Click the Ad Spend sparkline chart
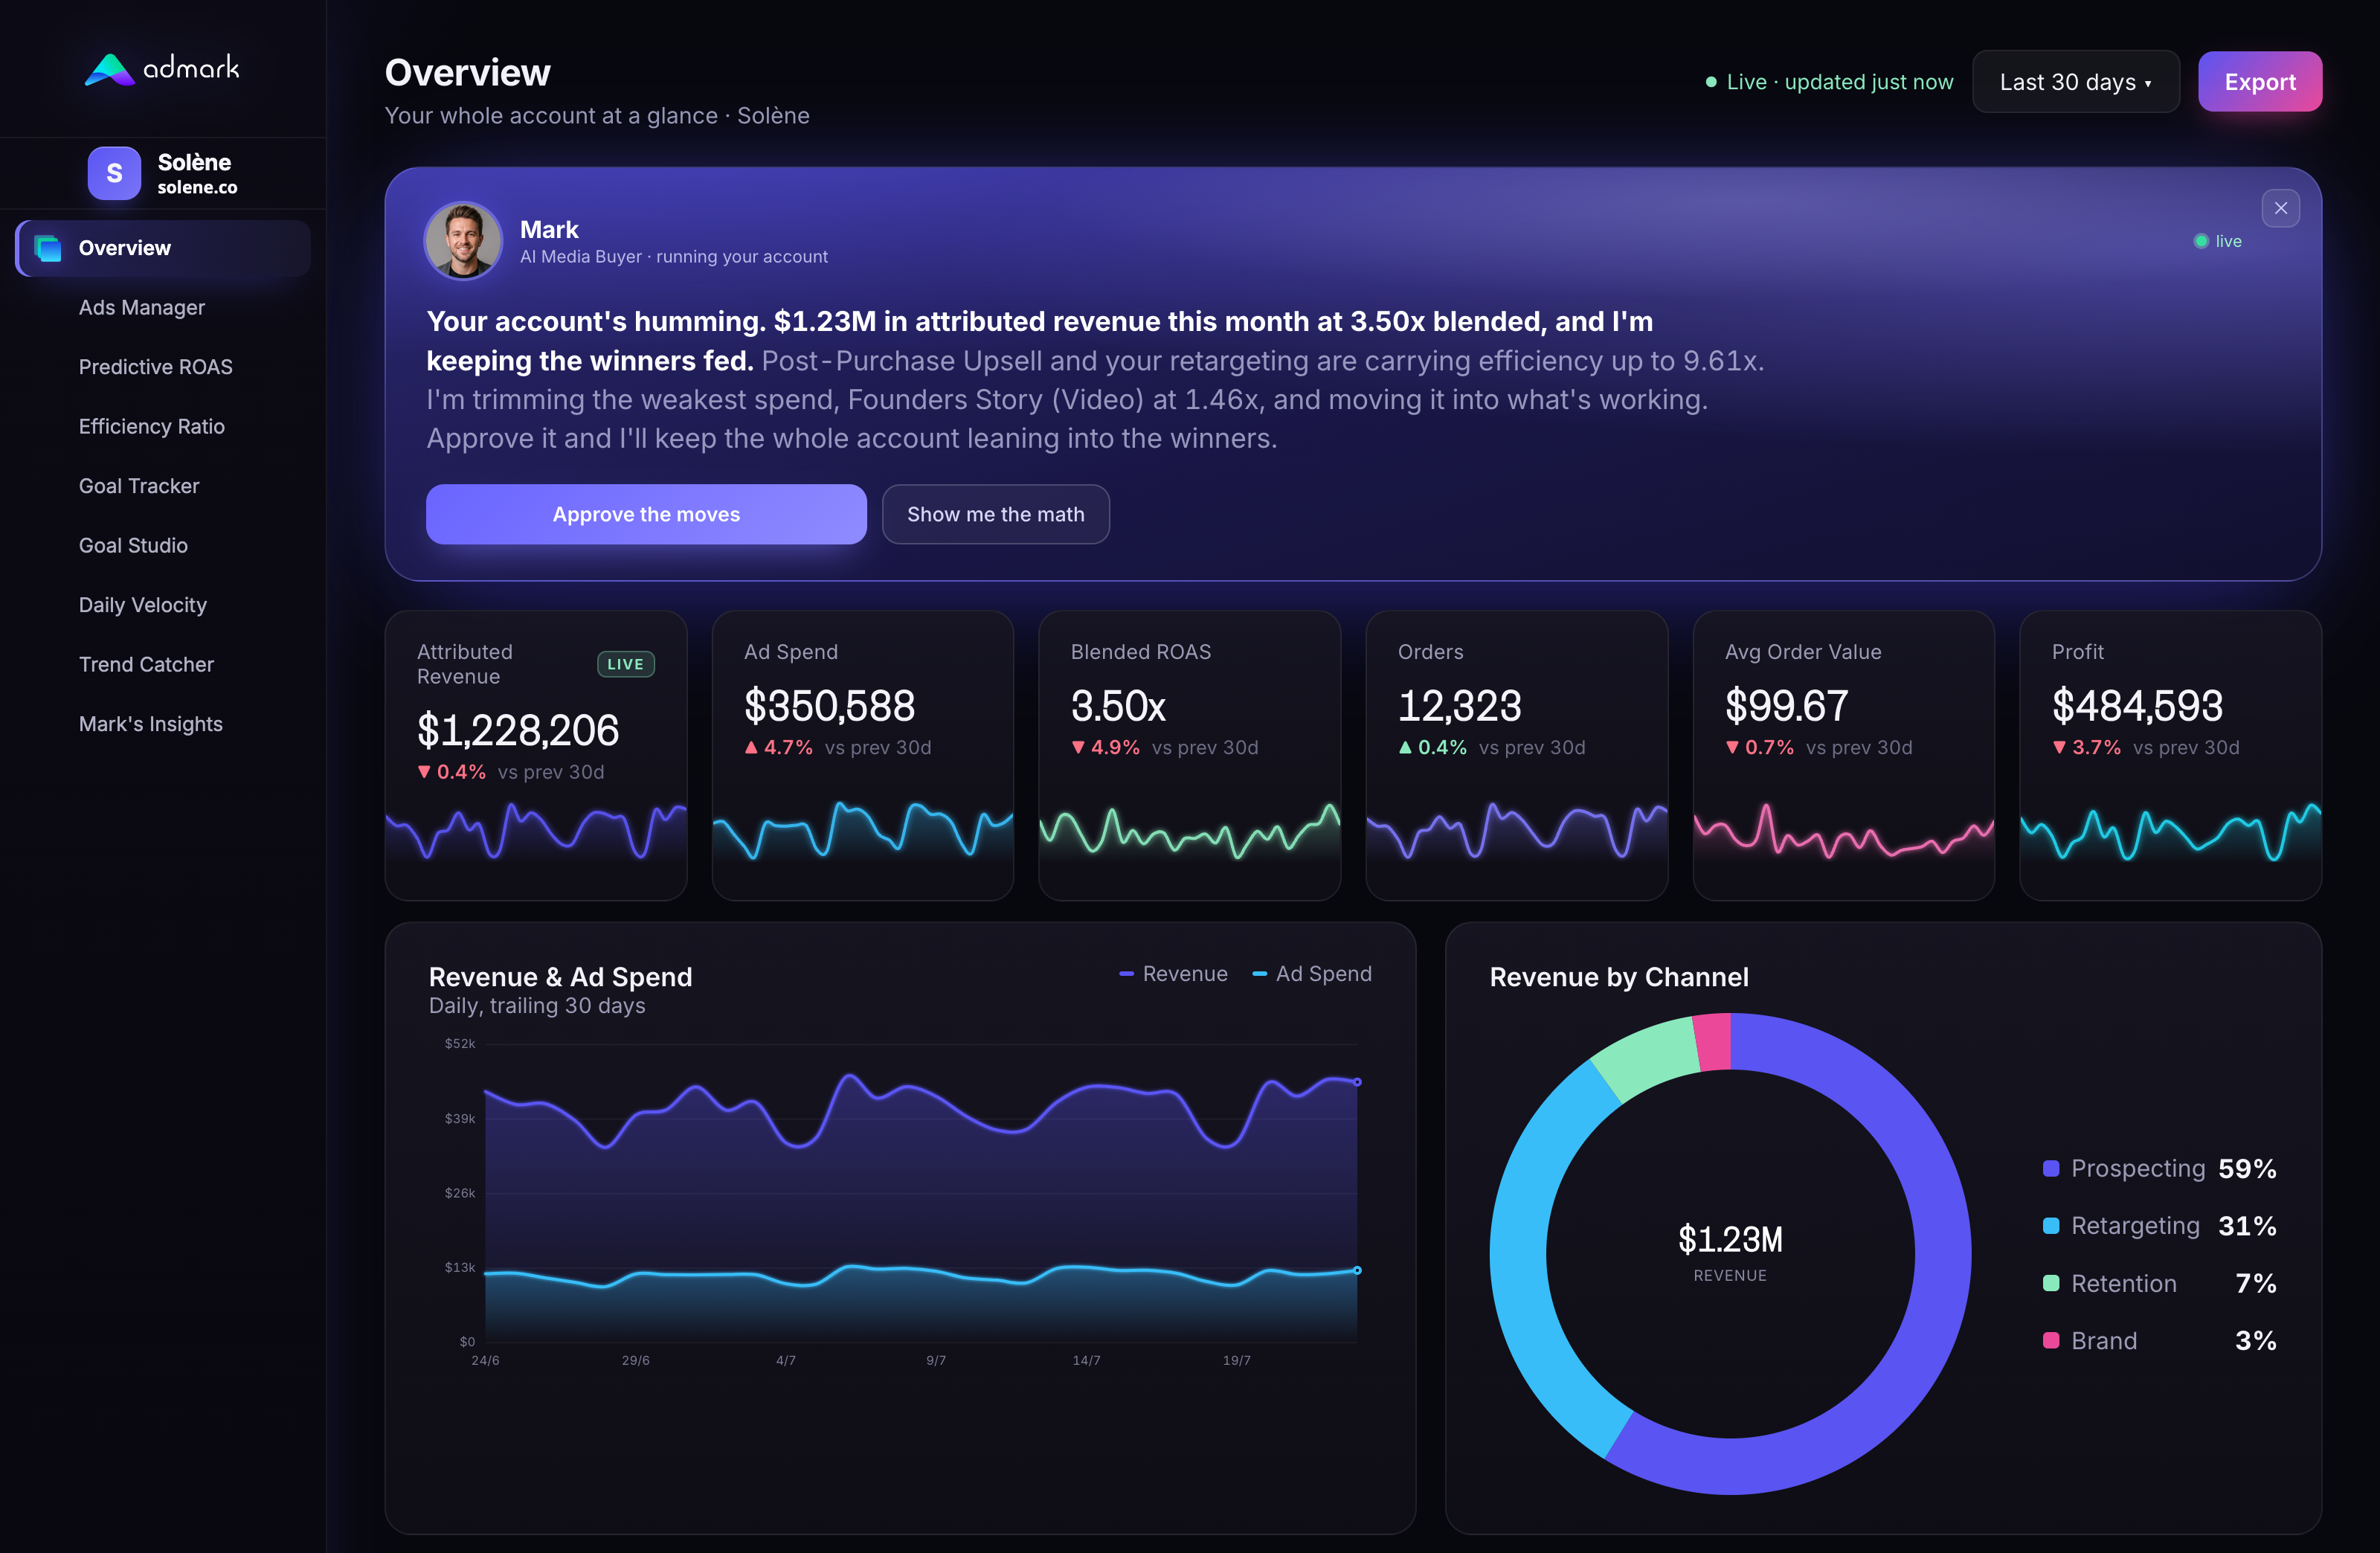 tap(862, 830)
